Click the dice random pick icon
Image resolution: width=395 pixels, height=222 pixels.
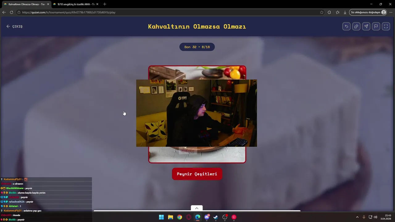coord(356,27)
